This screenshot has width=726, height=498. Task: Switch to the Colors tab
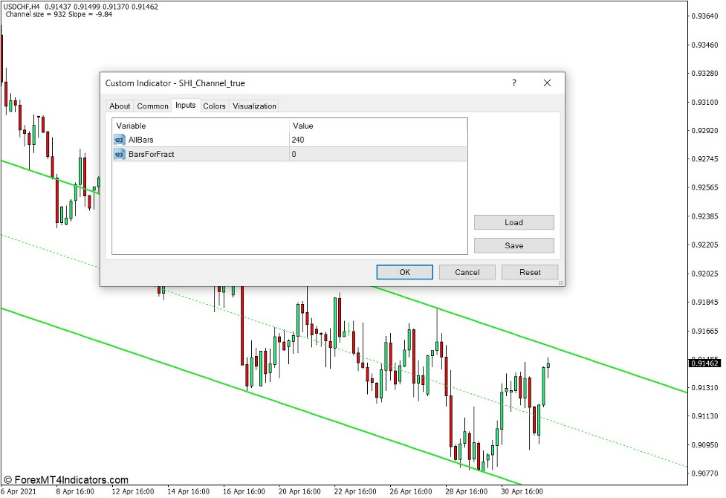(x=214, y=106)
